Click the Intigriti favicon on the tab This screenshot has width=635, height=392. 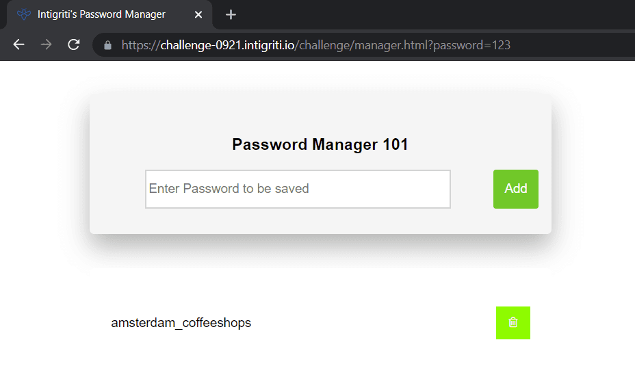tap(24, 14)
